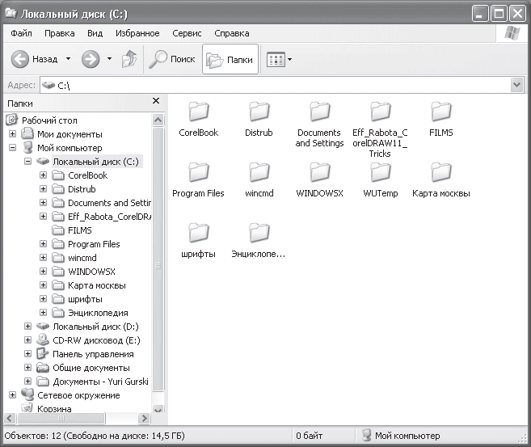Go up one folder level icon
Viewport: 531px width, 447px height.
(129, 59)
